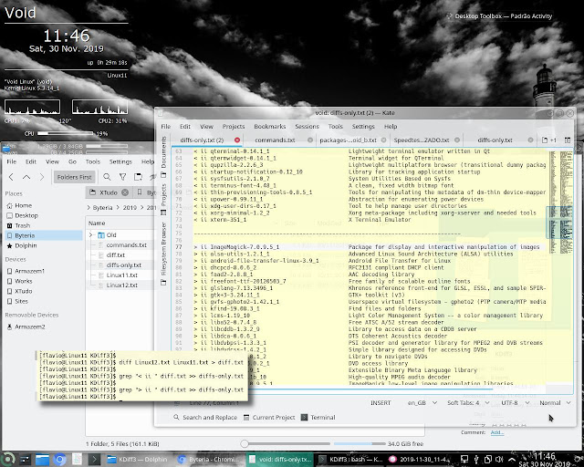
Task: Open Kate's Filesystem Browser side panel
Action: 163,254
